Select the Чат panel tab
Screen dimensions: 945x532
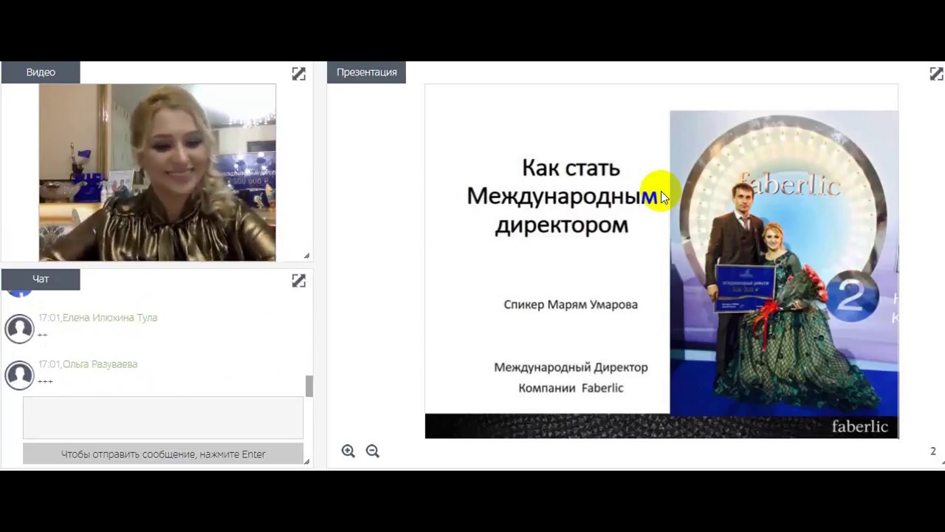coord(41,279)
